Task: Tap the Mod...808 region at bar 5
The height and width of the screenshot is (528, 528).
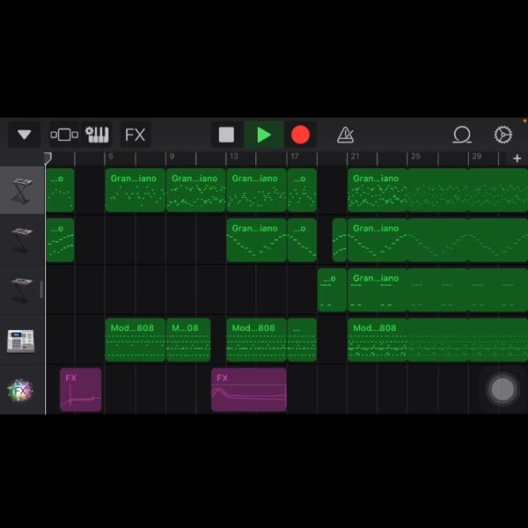Action: (x=135, y=340)
